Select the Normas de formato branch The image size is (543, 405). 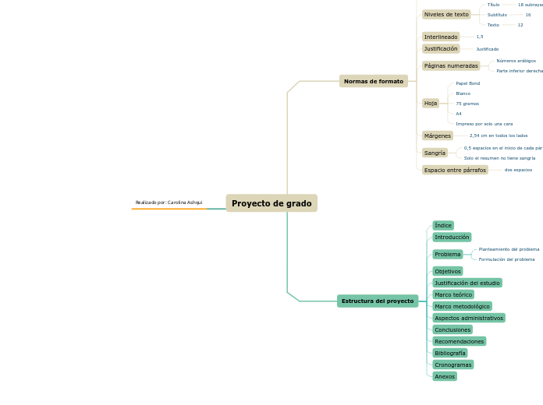click(x=373, y=81)
